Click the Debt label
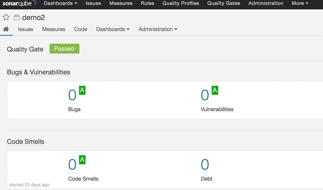 point(206,179)
